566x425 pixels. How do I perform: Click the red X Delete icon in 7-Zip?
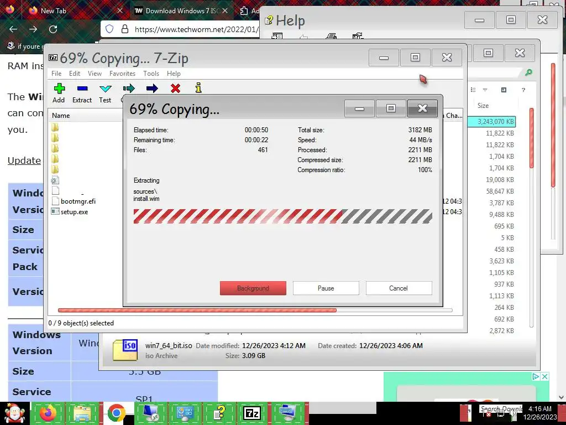(x=175, y=89)
